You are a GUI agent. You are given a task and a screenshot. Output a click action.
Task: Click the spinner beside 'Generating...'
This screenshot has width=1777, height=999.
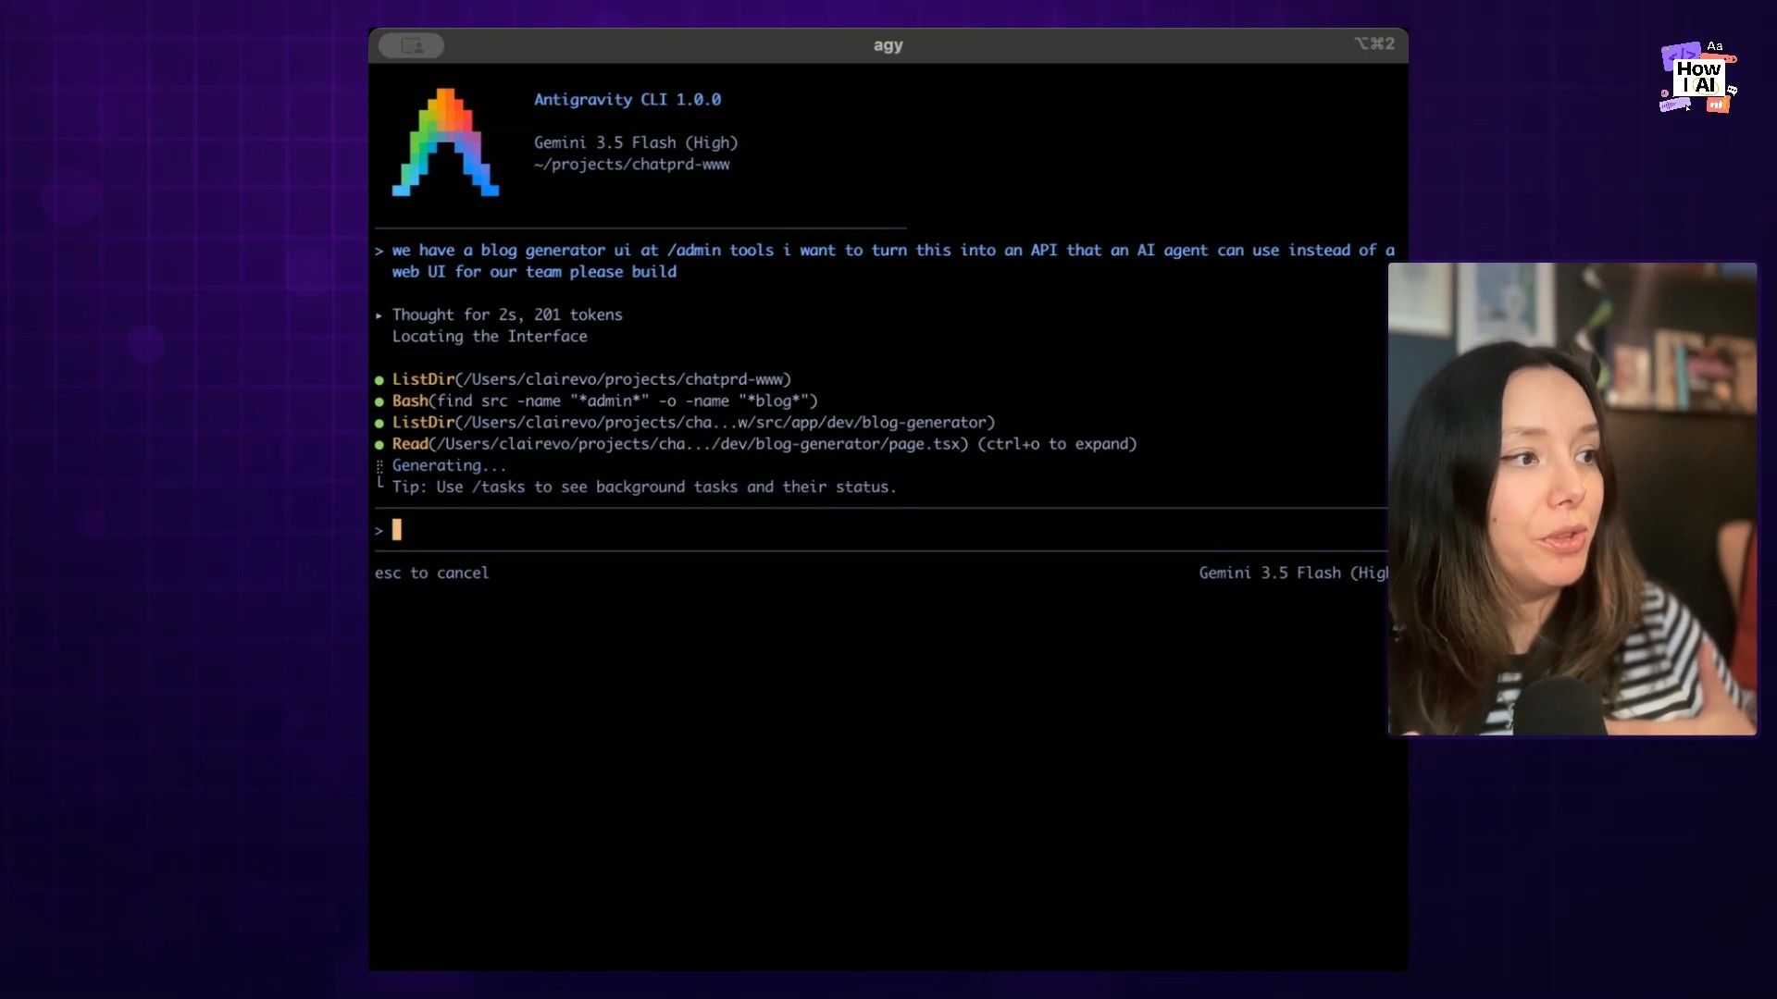coord(379,466)
